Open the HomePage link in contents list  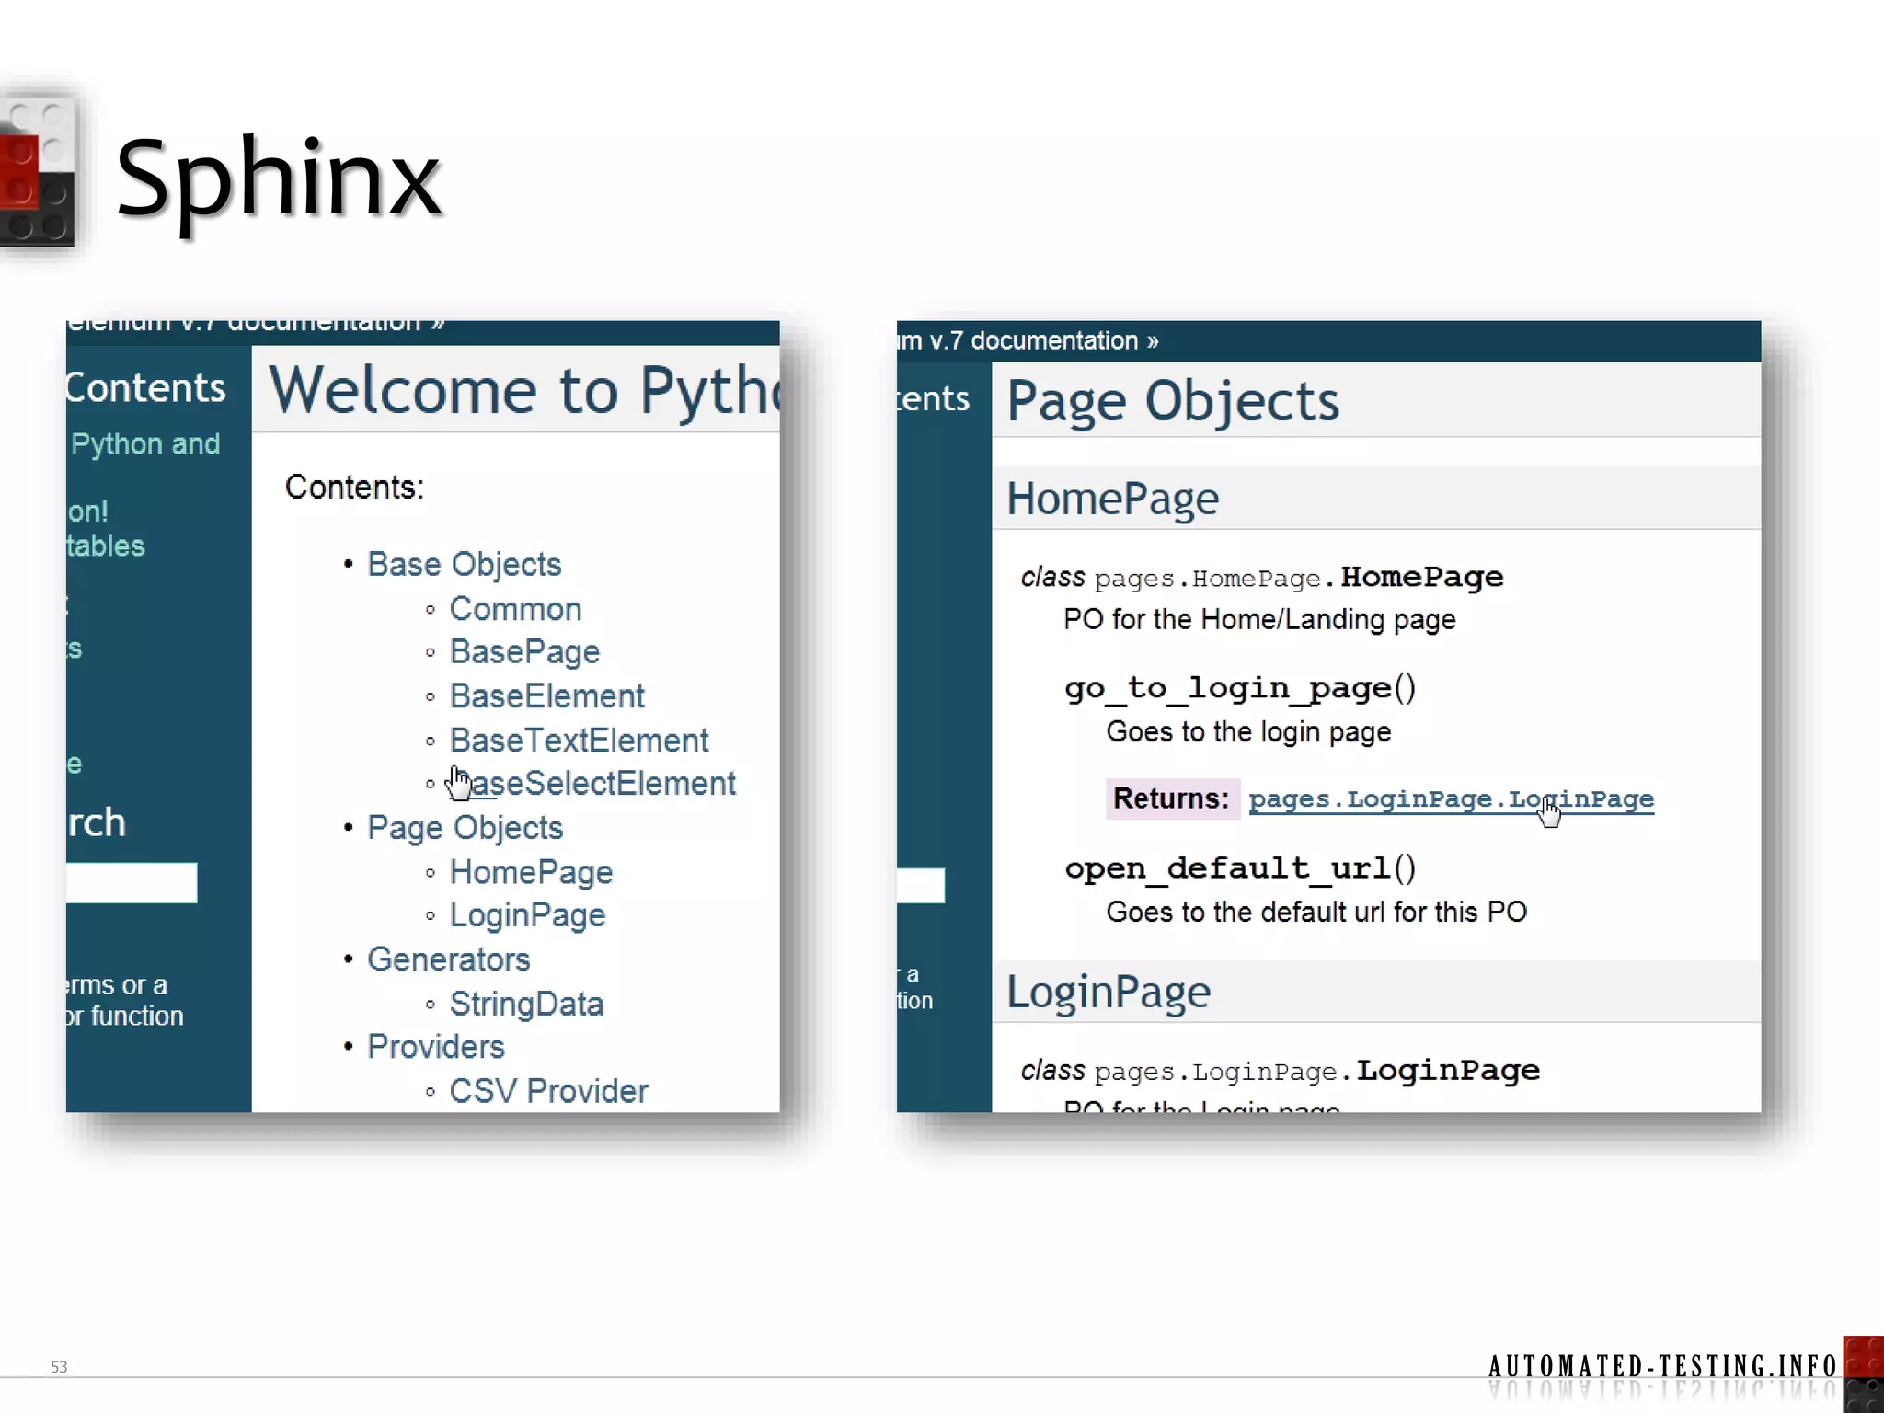point(531,872)
